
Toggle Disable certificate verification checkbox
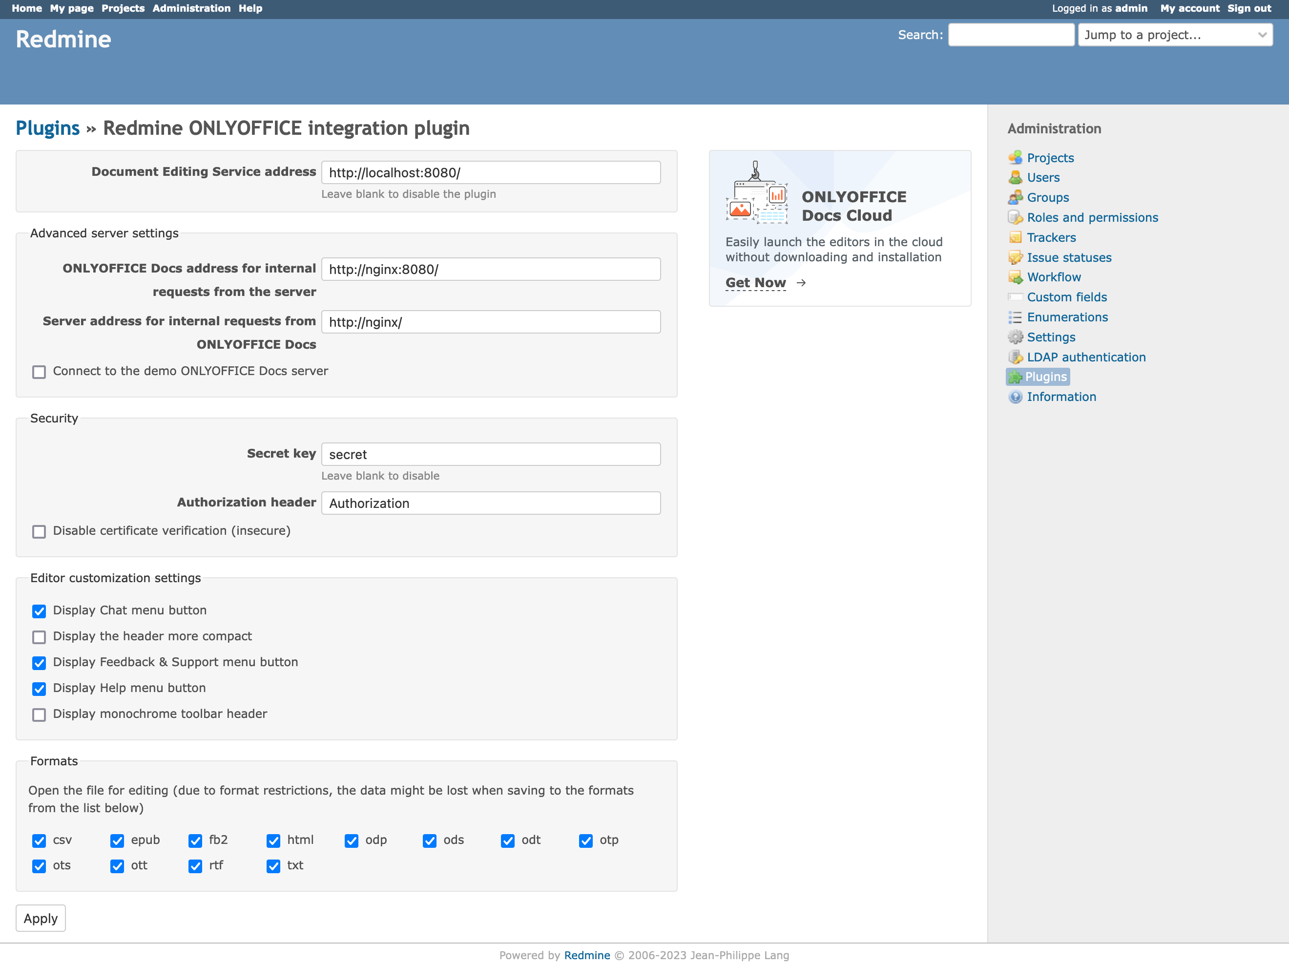(x=39, y=531)
